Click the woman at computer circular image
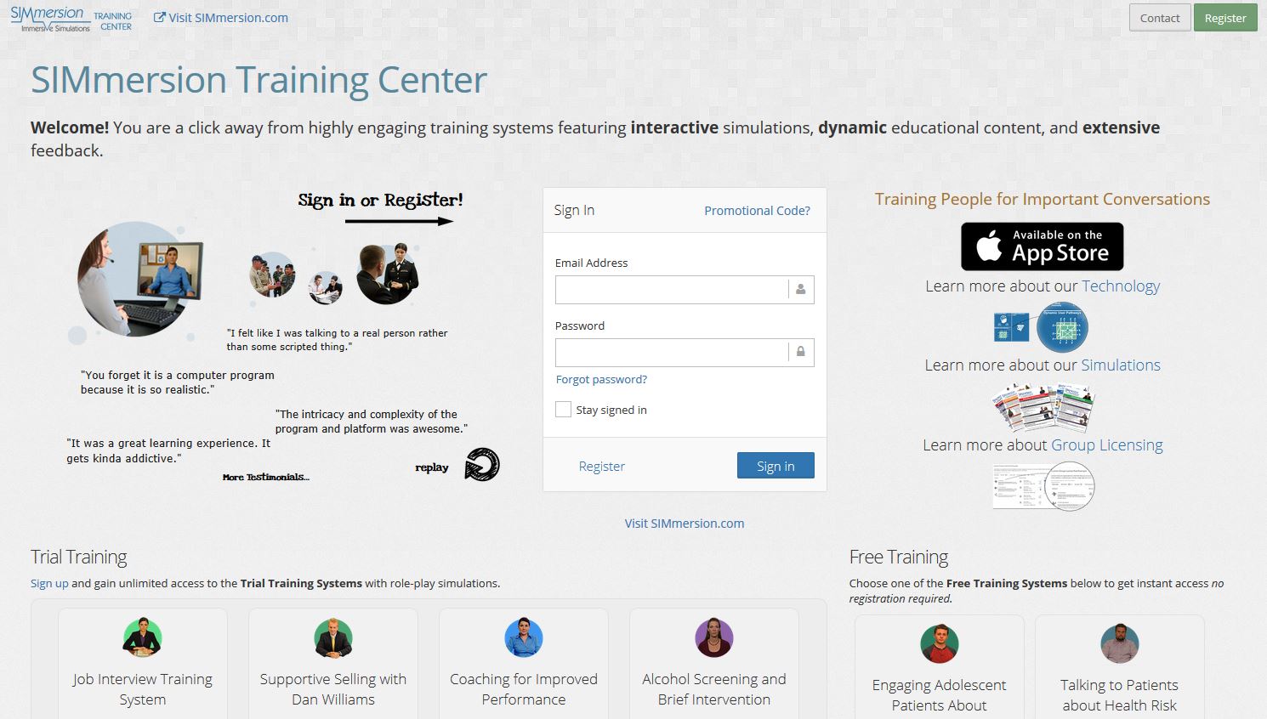 tap(141, 279)
